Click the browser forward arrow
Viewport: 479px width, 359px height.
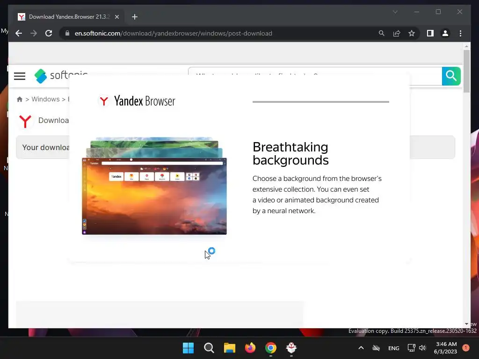coord(34,33)
